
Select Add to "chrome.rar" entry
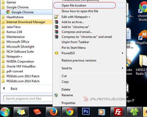click(x=76, y=27)
